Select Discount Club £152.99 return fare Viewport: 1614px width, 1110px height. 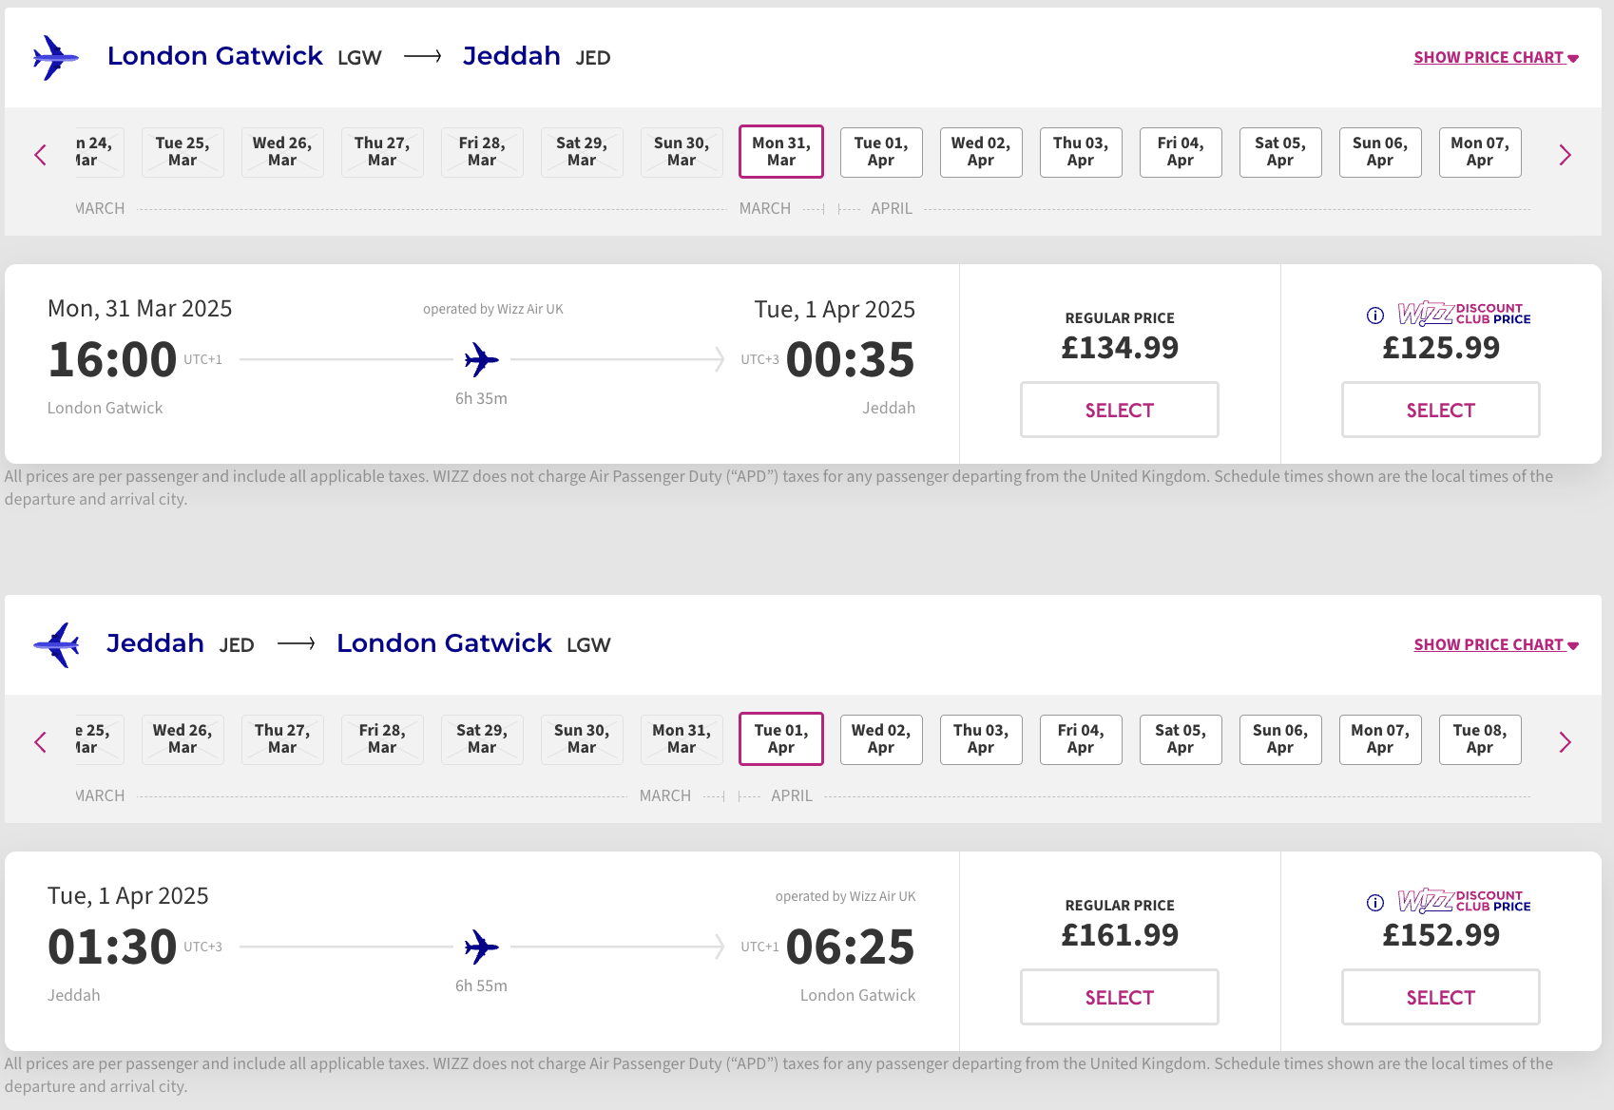pos(1441,997)
